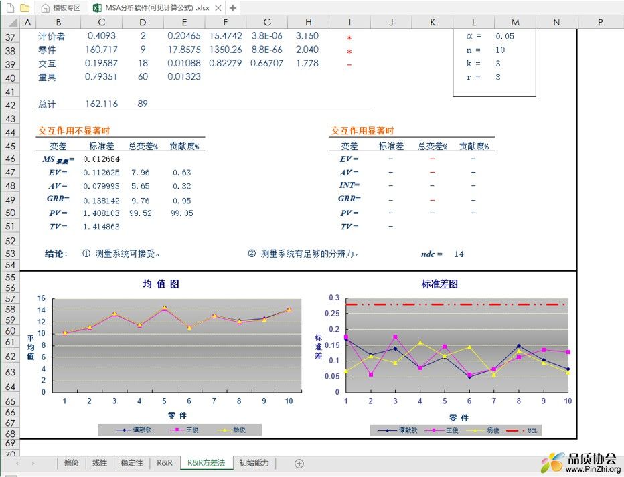
Task: Select the α value 0.05 cell
Action: [505, 37]
